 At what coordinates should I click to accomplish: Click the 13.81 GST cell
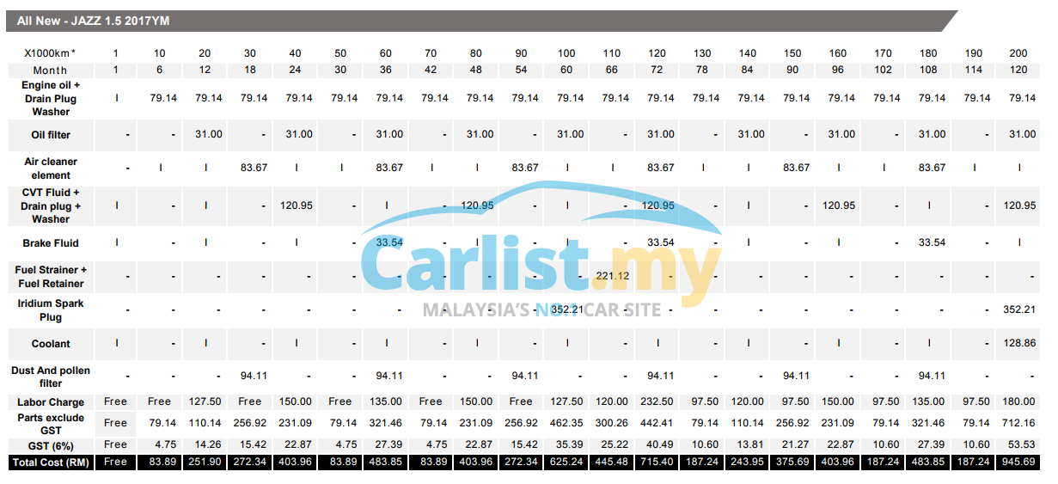(x=751, y=444)
